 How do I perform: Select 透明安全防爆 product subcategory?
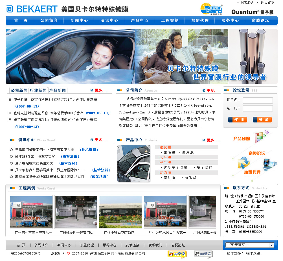pos(175,168)
